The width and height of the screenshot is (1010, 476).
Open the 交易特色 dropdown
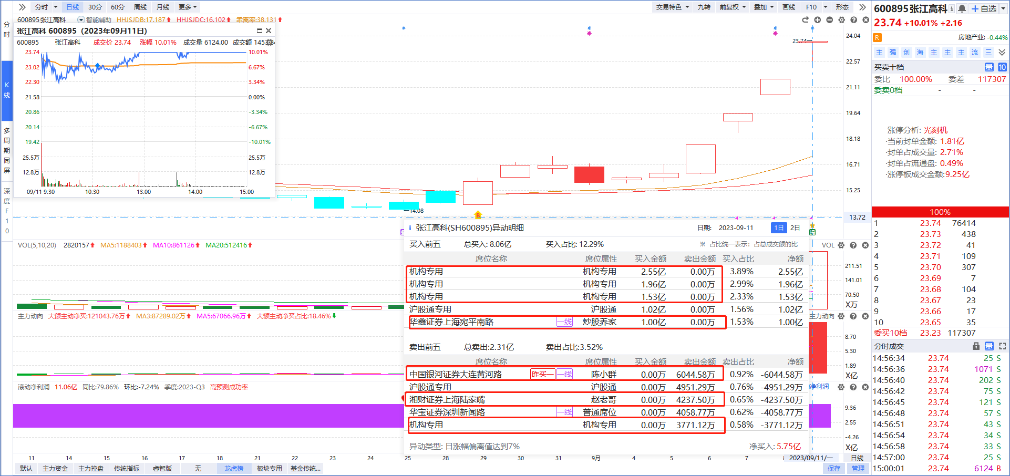click(x=672, y=7)
